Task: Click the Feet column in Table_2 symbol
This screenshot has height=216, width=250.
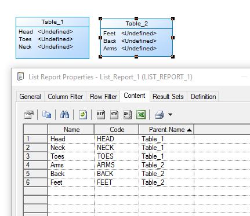Action: [x=109, y=33]
